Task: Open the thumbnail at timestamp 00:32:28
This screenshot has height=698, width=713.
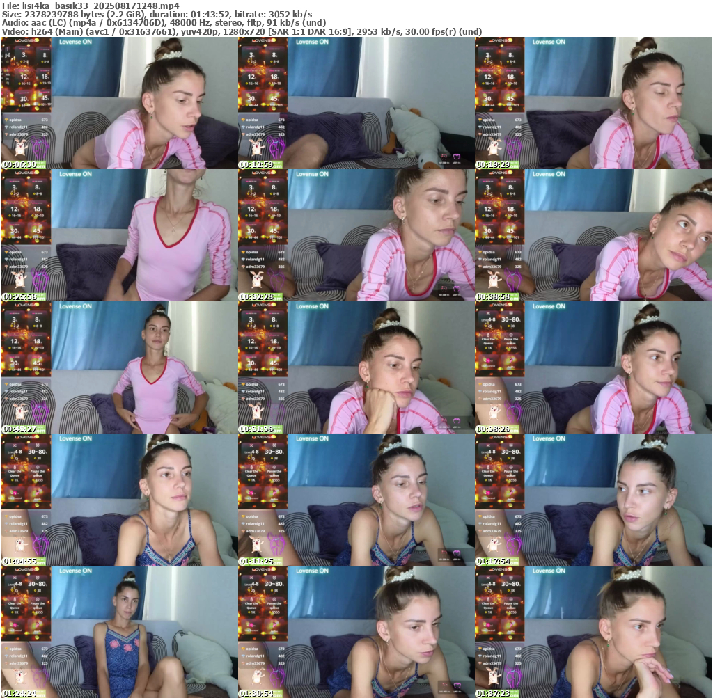Action: pos(356,235)
